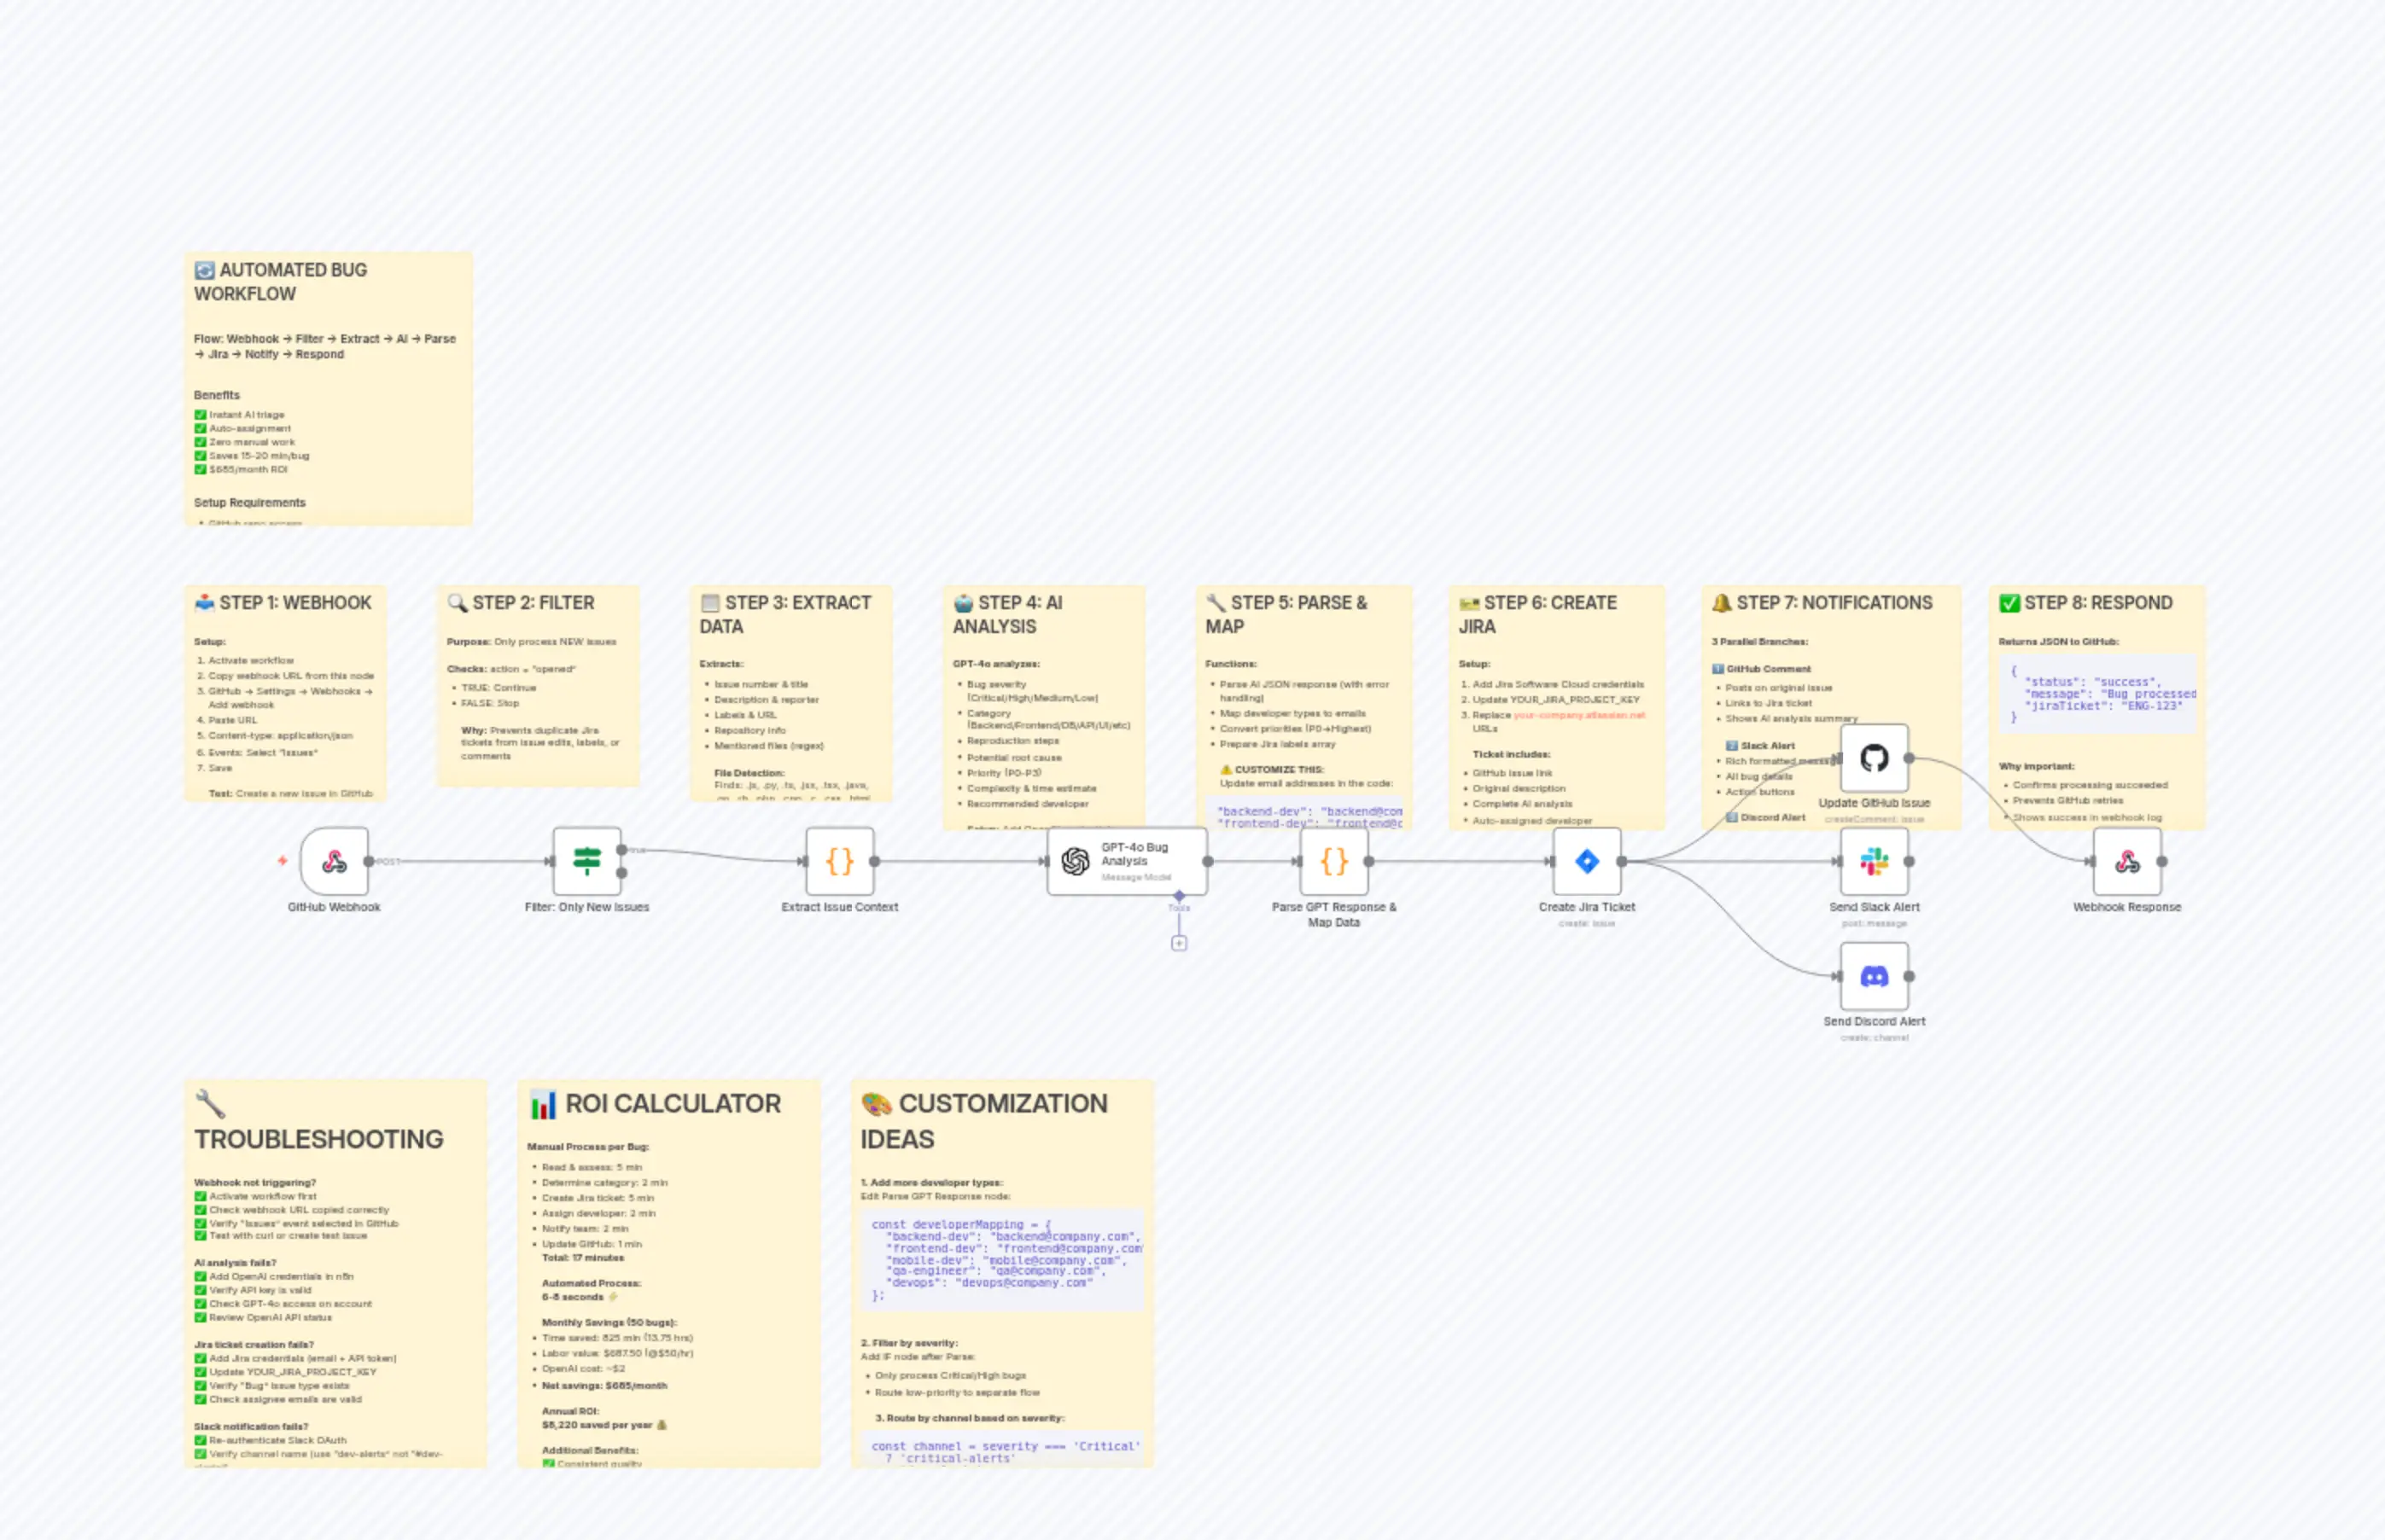Open the Slack icon on Send Slack Alert
The image size is (2385, 1540).
(x=1874, y=861)
